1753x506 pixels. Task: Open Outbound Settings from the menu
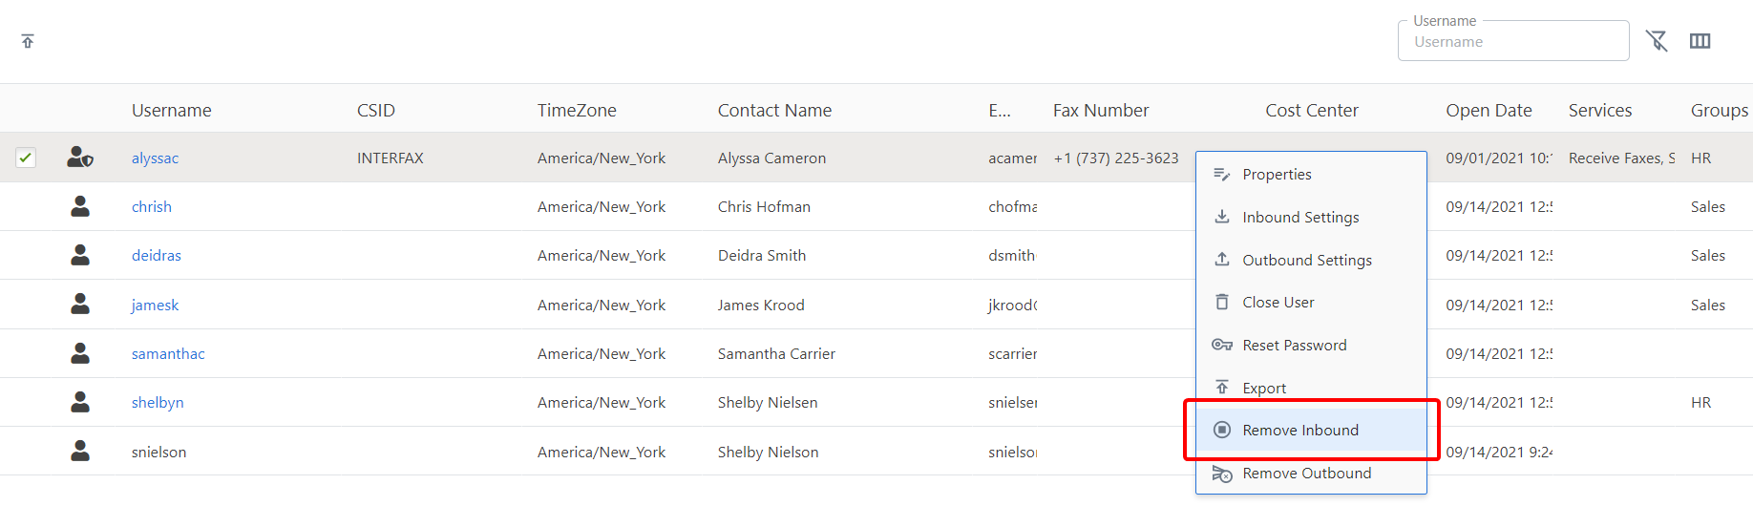(1306, 261)
